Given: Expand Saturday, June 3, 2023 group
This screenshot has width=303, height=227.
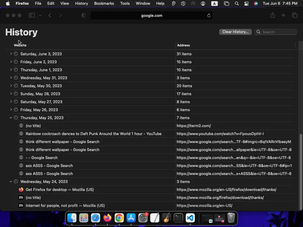Looking at the screenshot, I should click(11, 54).
